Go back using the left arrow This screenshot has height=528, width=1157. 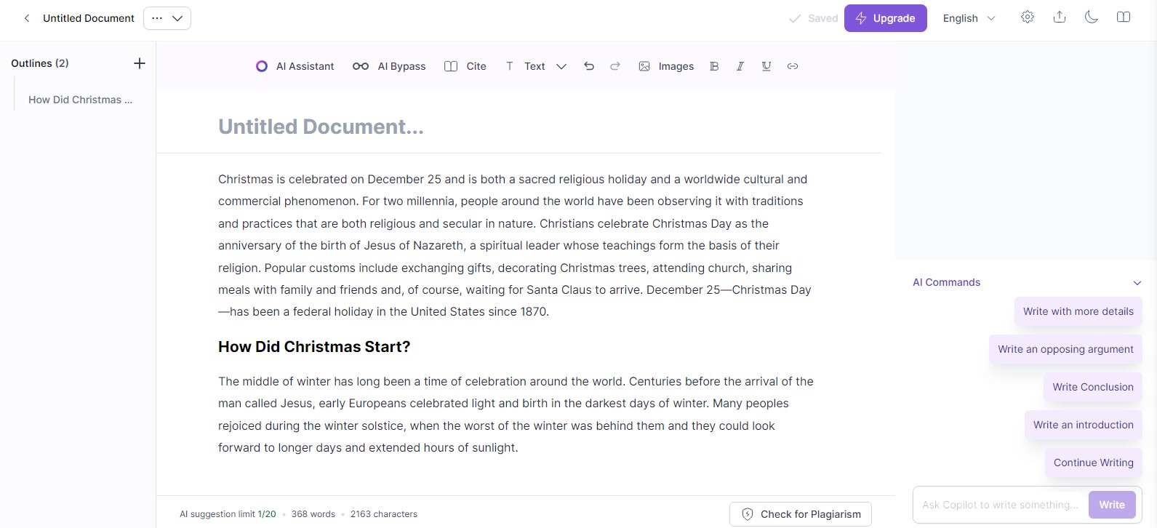click(x=27, y=18)
